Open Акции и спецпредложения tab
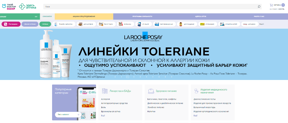 coord(84,16)
